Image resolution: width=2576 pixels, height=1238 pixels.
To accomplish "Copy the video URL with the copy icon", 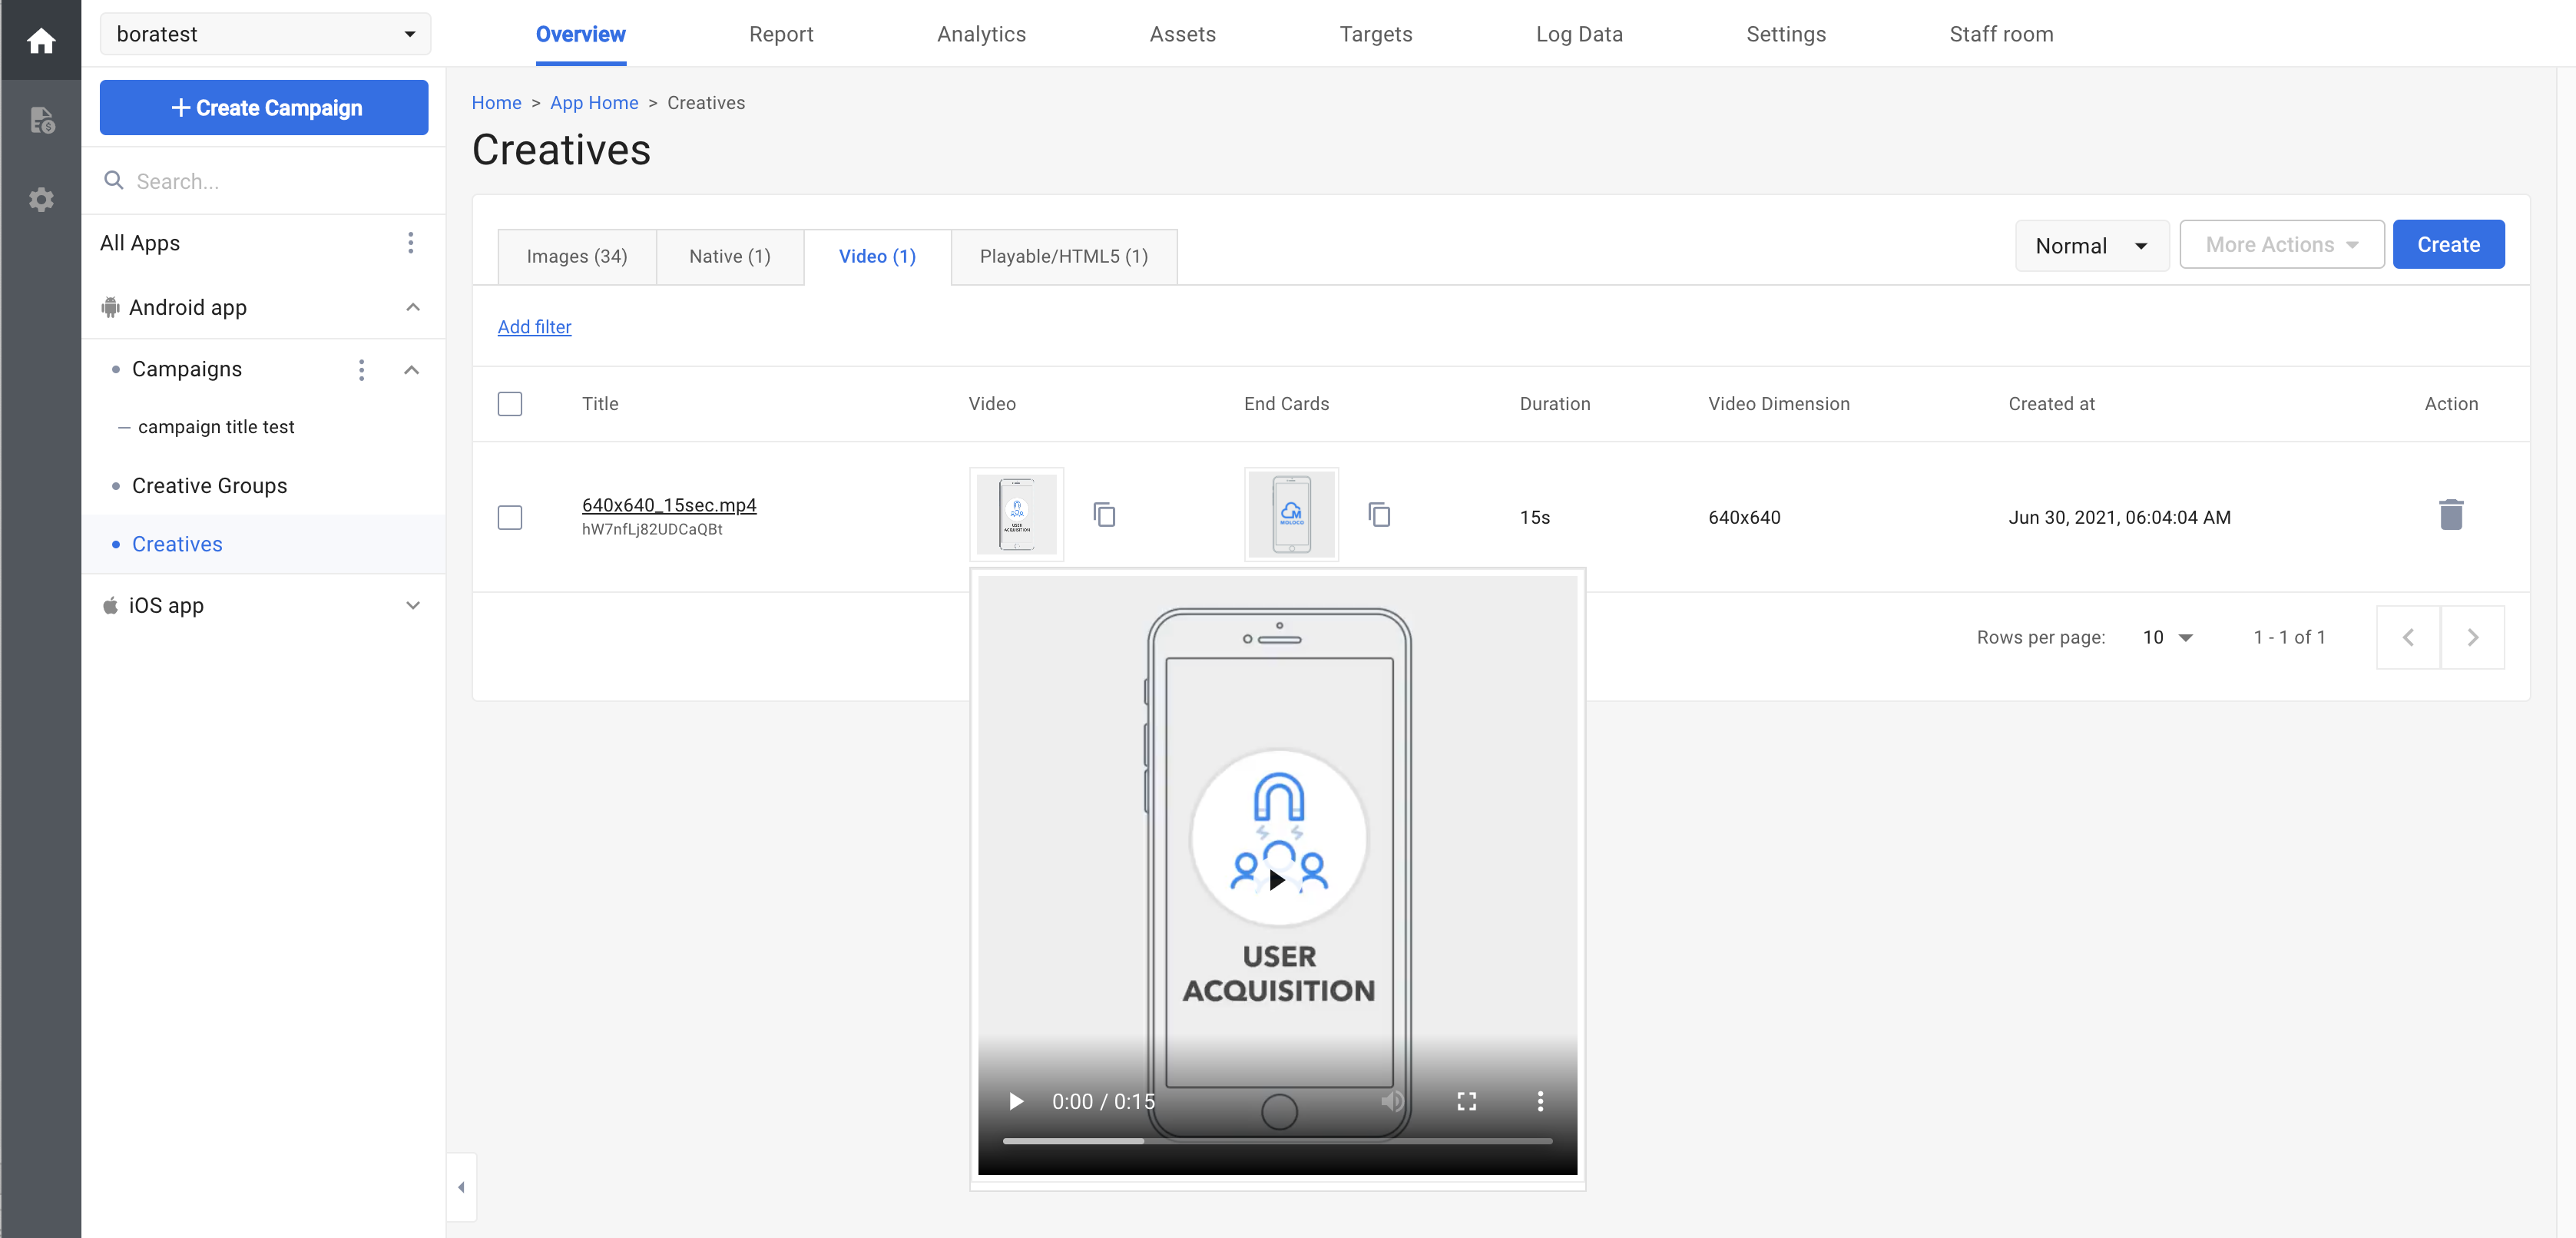I will pos(1104,515).
